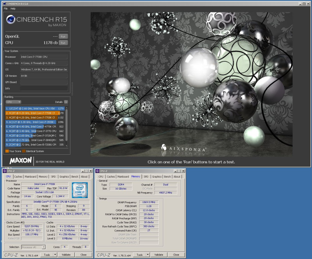Click the ranking list vertical scrollbar
Screen dimensions: 312x259
coord(66,127)
